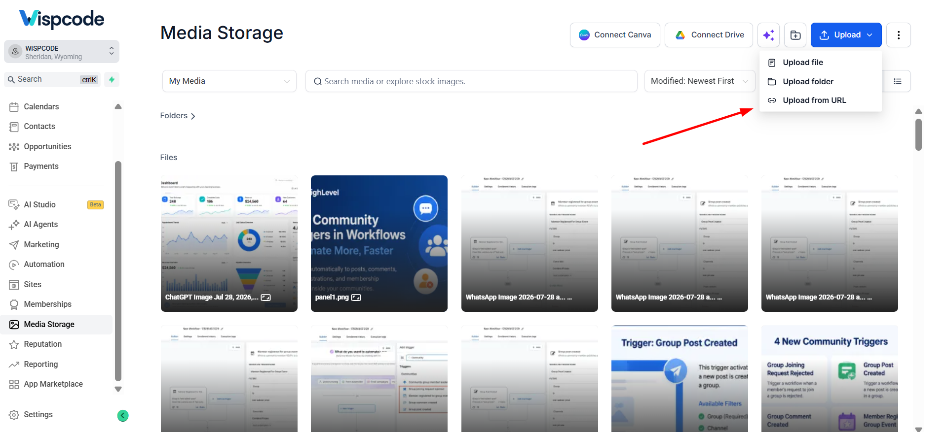Choose Upload file from menu
946x432 pixels.
pyautogui.click(x=821, y=63)
